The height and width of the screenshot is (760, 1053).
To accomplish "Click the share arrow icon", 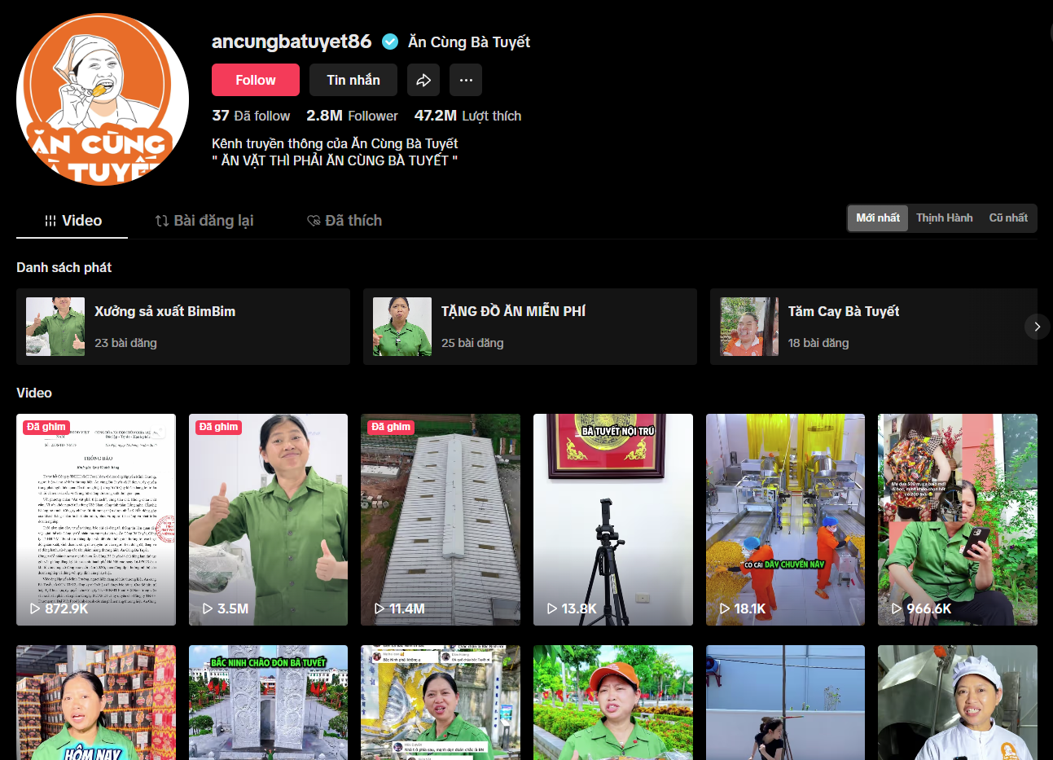I will click(423, 80).
